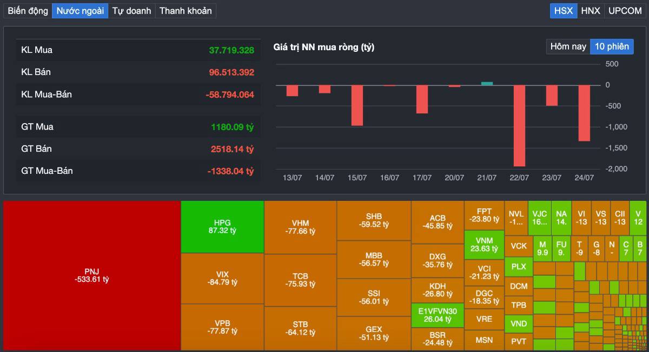Switch exchange to UPCOM
Screen dimensions: 649x352
coord(625,11)
